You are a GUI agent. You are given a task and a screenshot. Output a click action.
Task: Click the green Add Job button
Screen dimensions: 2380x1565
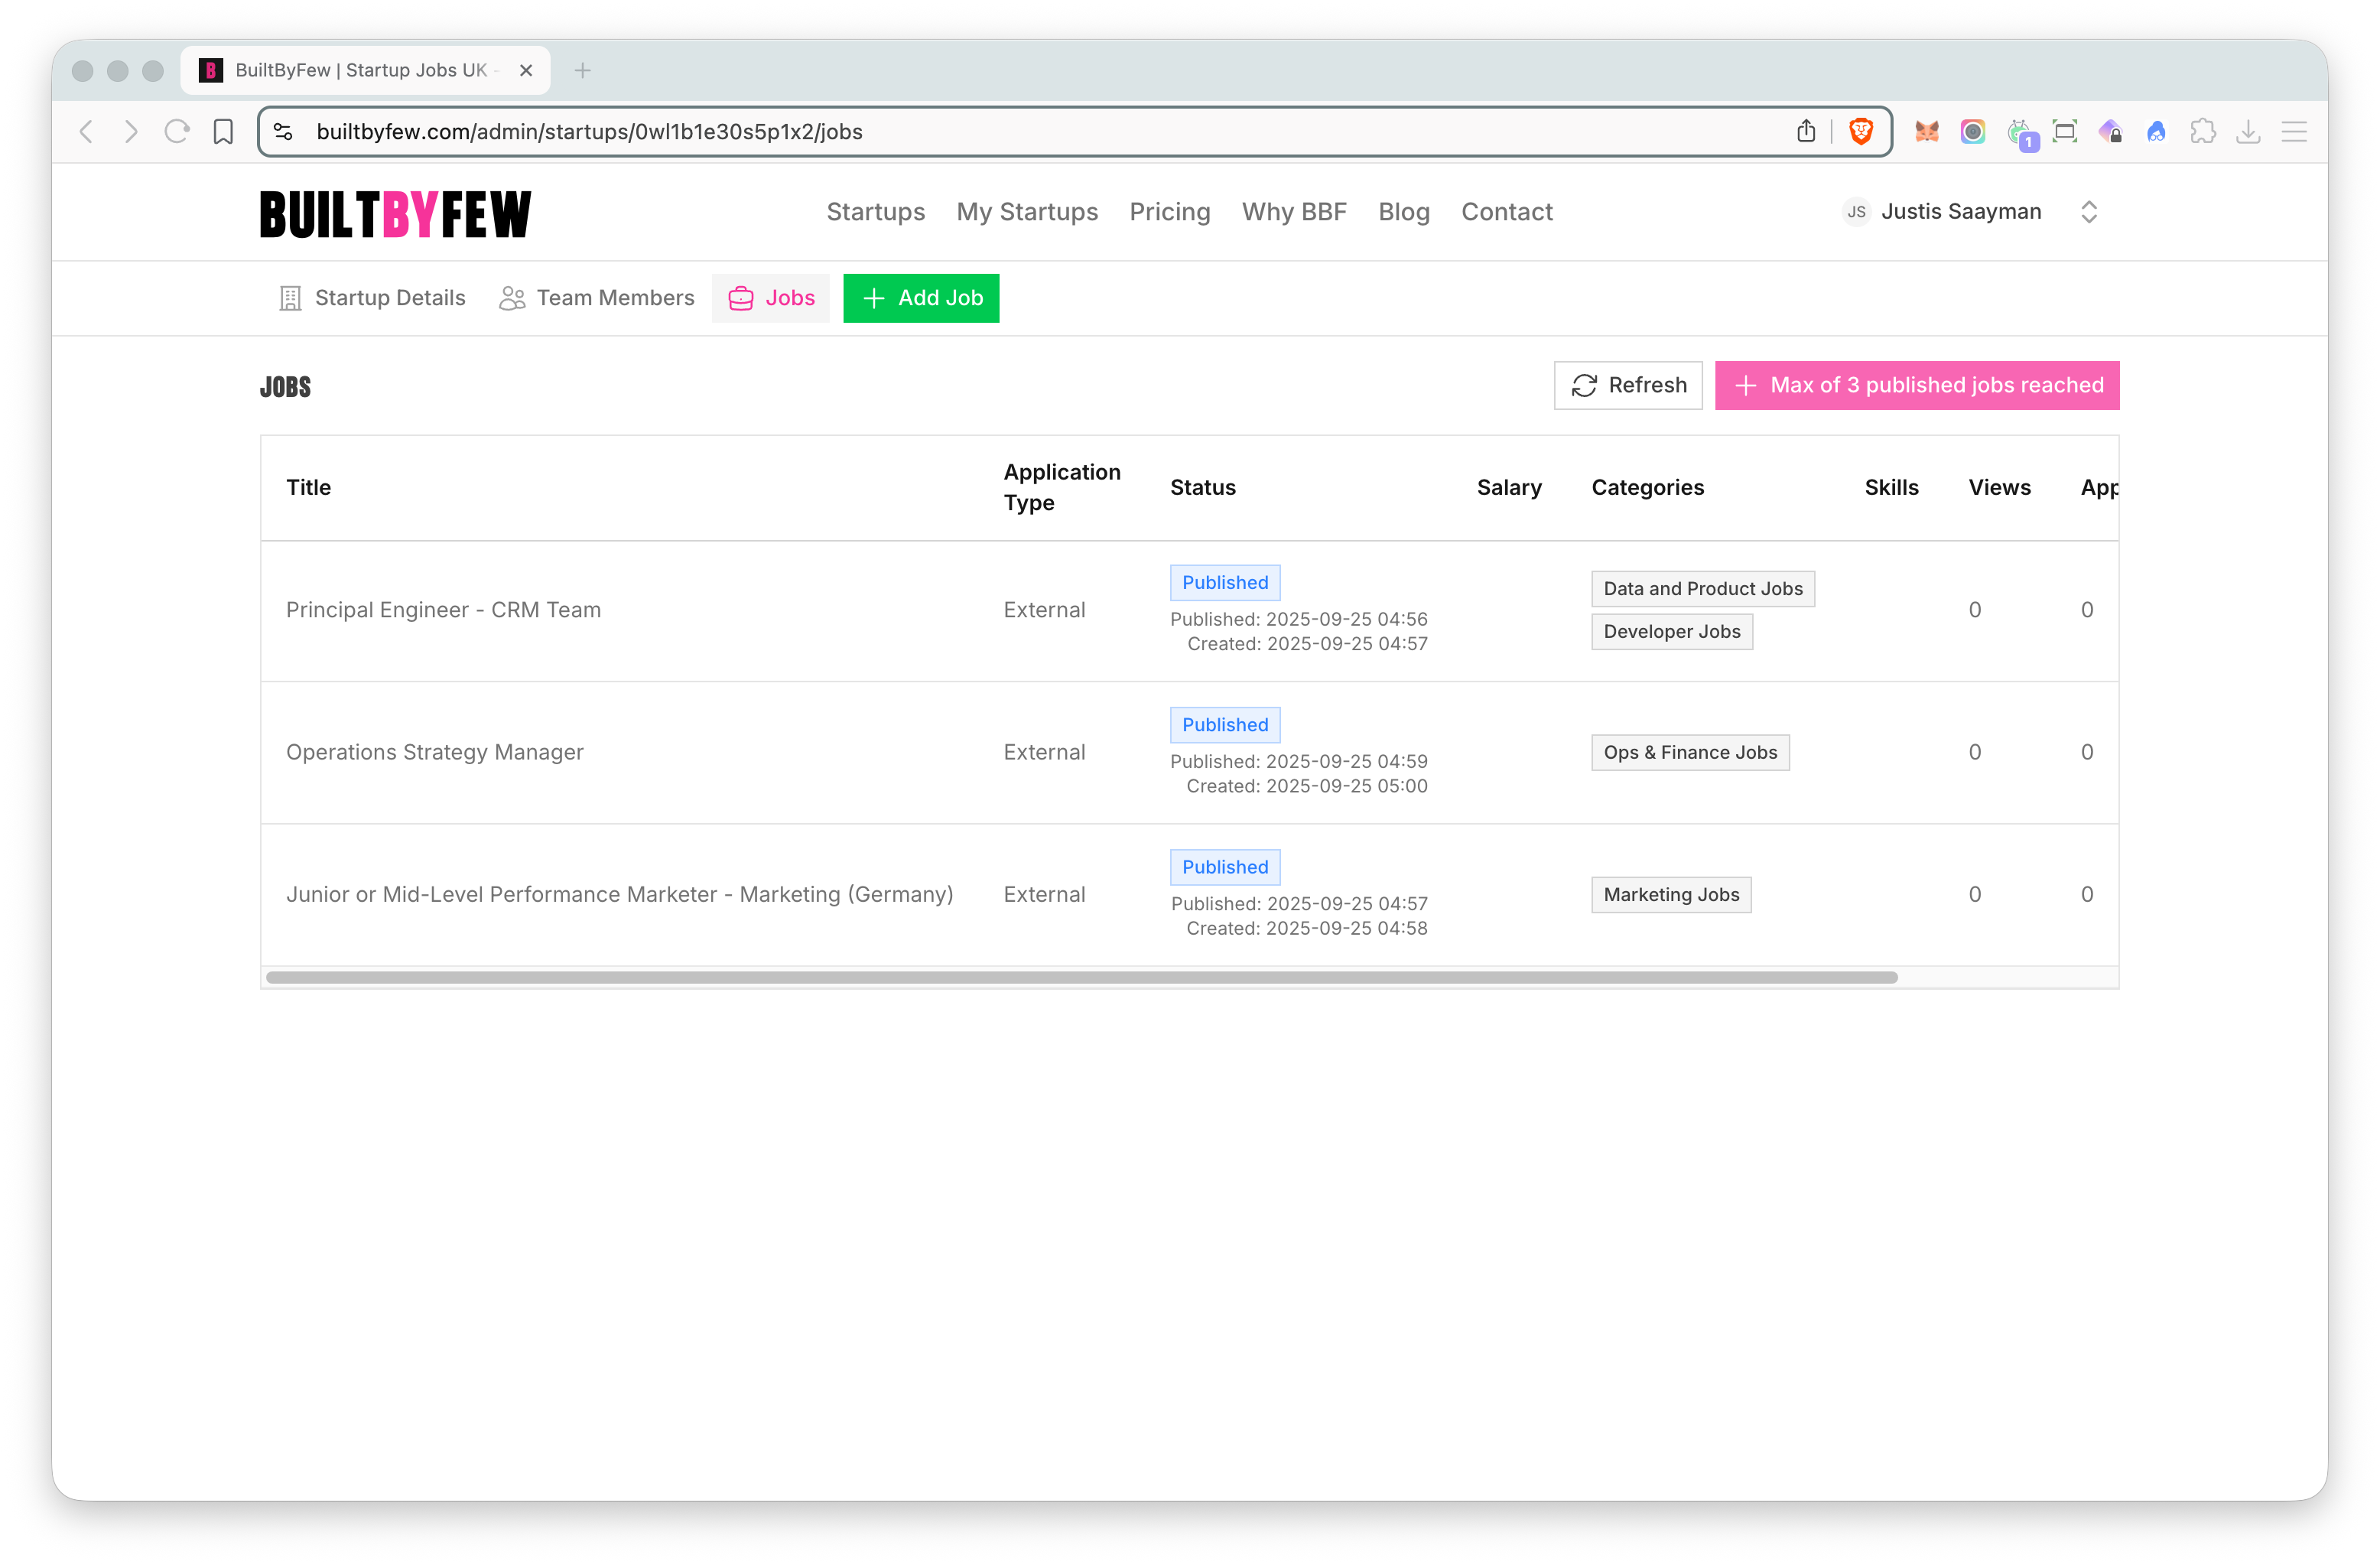point(920,297)
